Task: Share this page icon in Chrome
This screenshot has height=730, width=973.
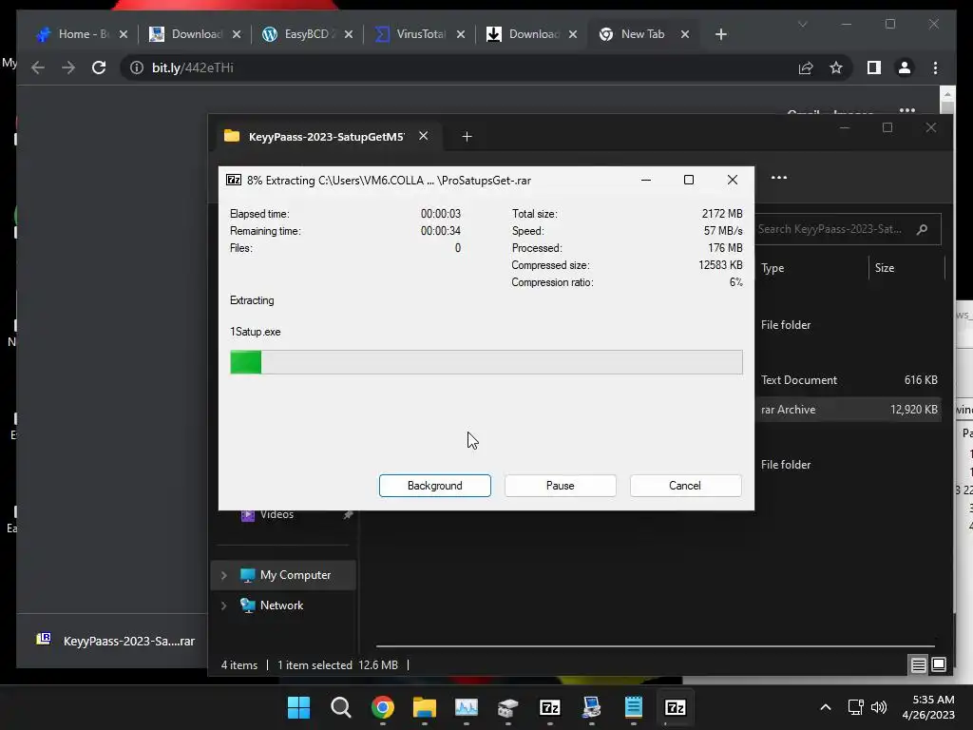Action: (806, 67)
